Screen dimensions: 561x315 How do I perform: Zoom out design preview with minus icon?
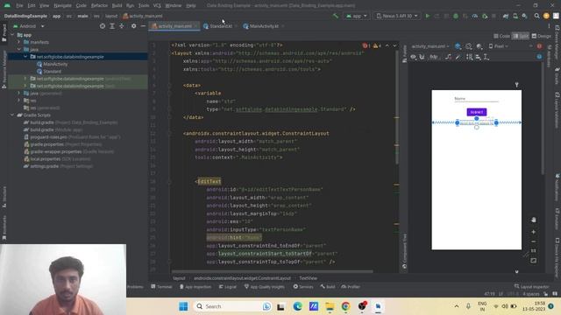click(x=533, y=241)
